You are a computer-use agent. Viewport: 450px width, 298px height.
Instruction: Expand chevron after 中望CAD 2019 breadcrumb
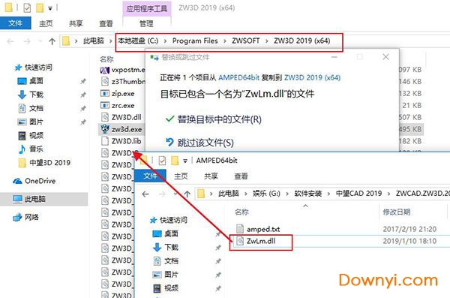[388, 194]
